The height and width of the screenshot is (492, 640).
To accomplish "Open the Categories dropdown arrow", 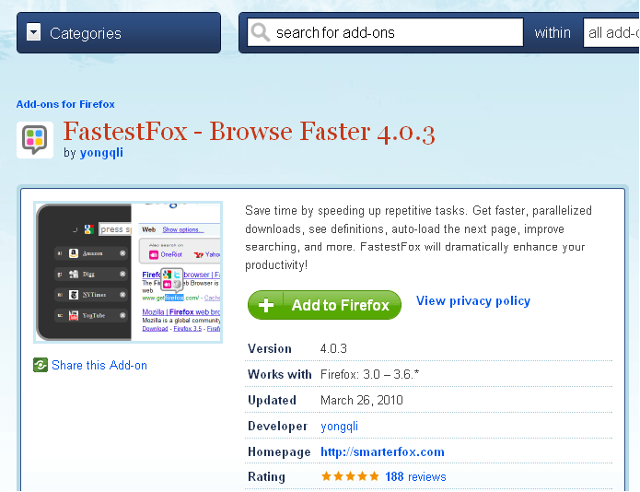I will pyautogui.click(x=34, y=32).
